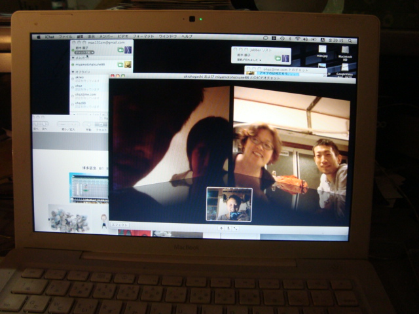Open Spotlight search magnifier
Screen dimensions: 419x314
point(350,41)
